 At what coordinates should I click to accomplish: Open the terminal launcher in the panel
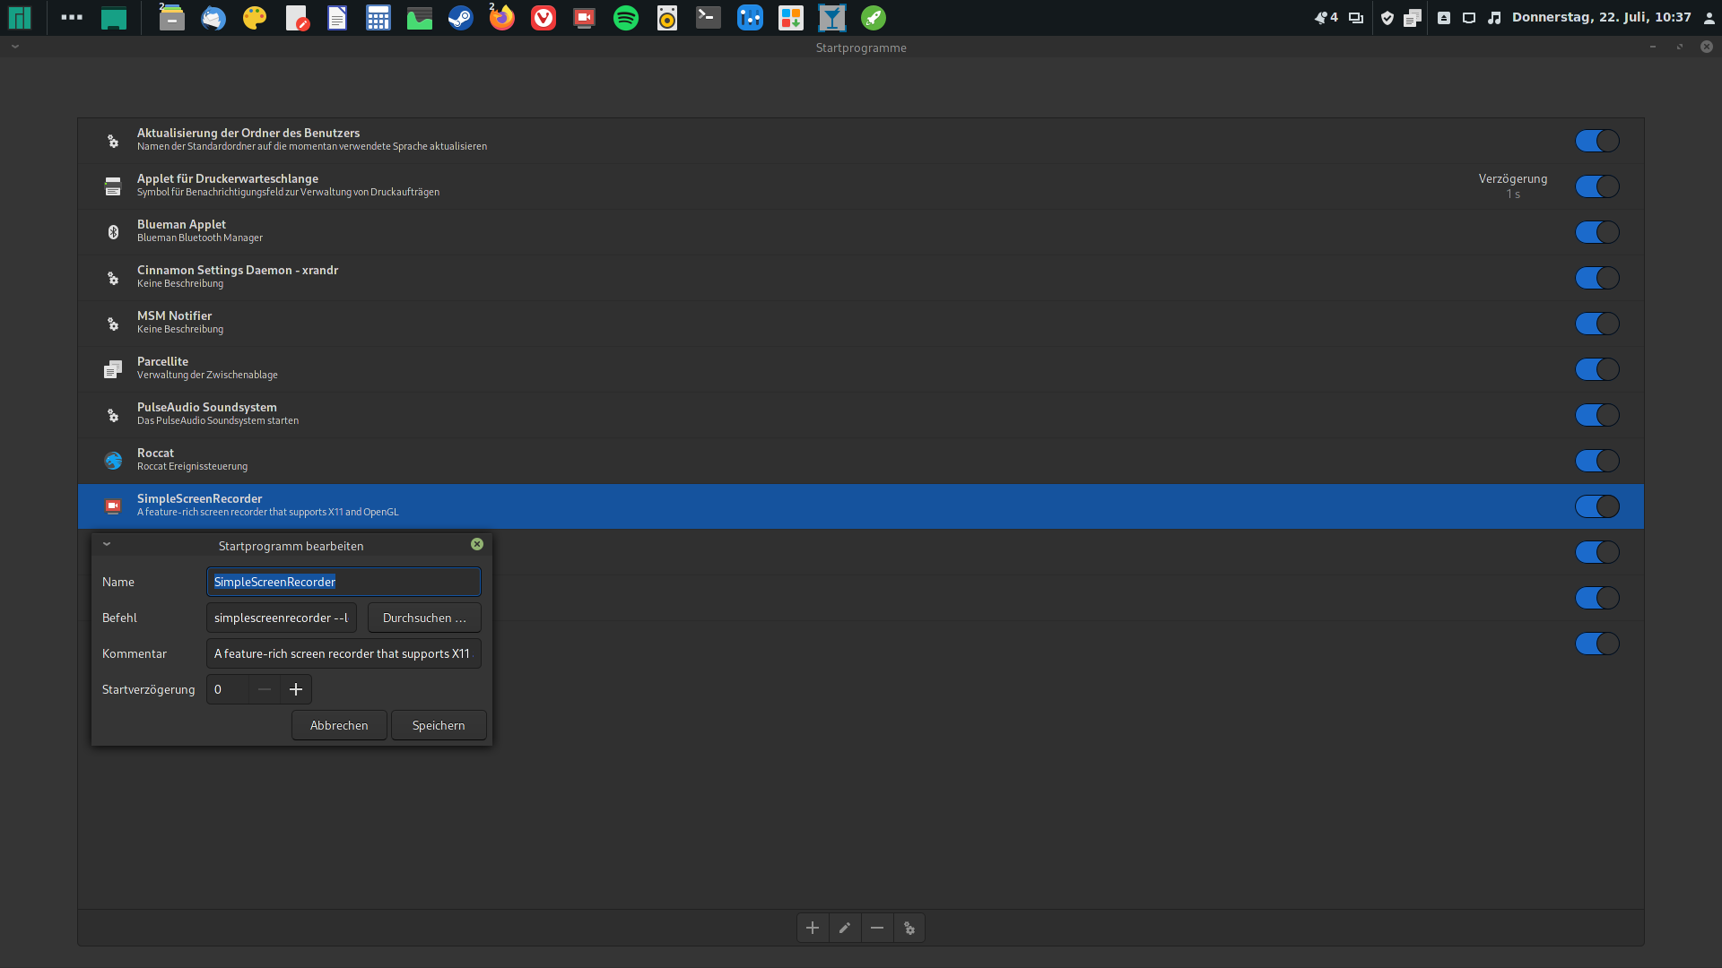click(x=709, y=18)
